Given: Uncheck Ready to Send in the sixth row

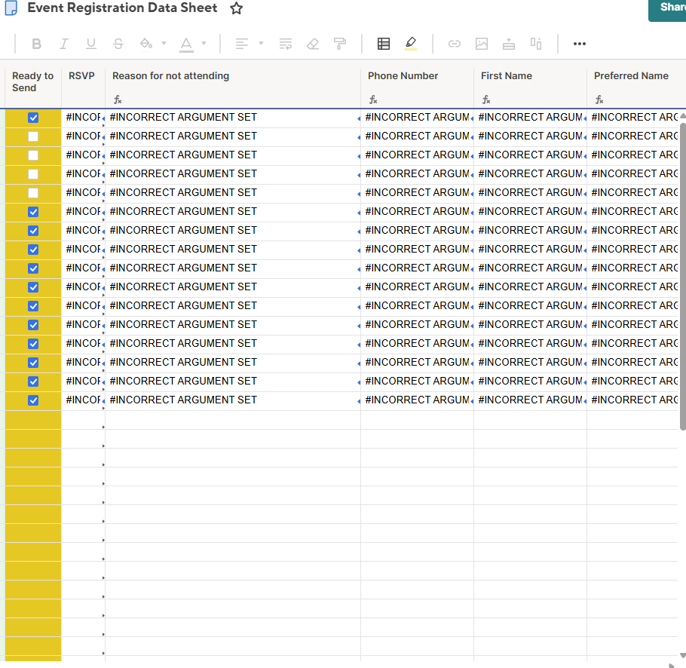Looking at the screenshot, I should [x=33, y=212].
